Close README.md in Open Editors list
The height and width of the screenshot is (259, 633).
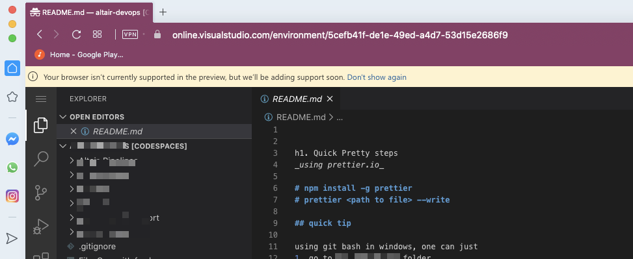[74, 131]
